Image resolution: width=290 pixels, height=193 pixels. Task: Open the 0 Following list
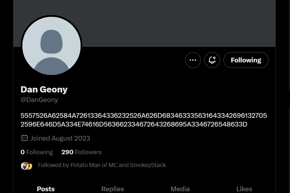point(37,152)
